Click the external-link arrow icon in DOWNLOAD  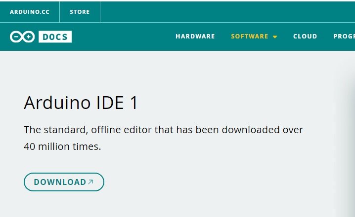90,182
